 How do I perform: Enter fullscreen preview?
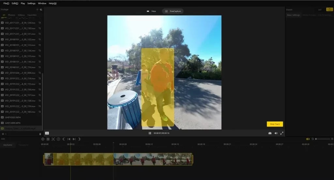(x=282, y=133)
